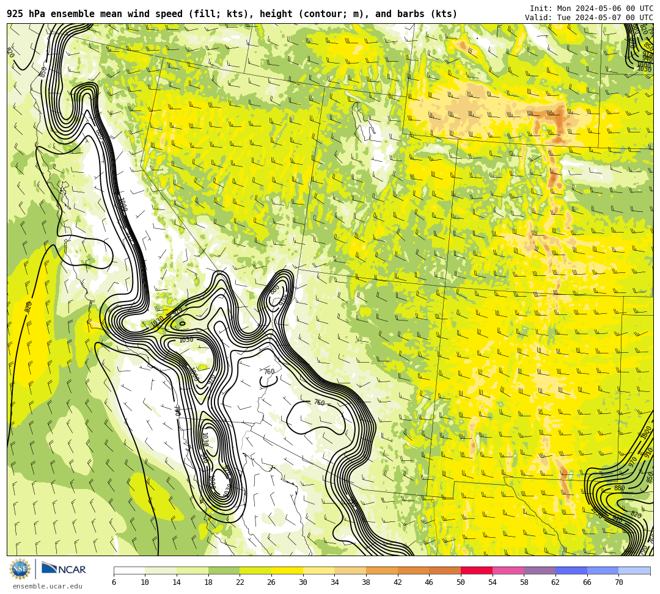Click the colorbar tick label 42

click(398, 582)
